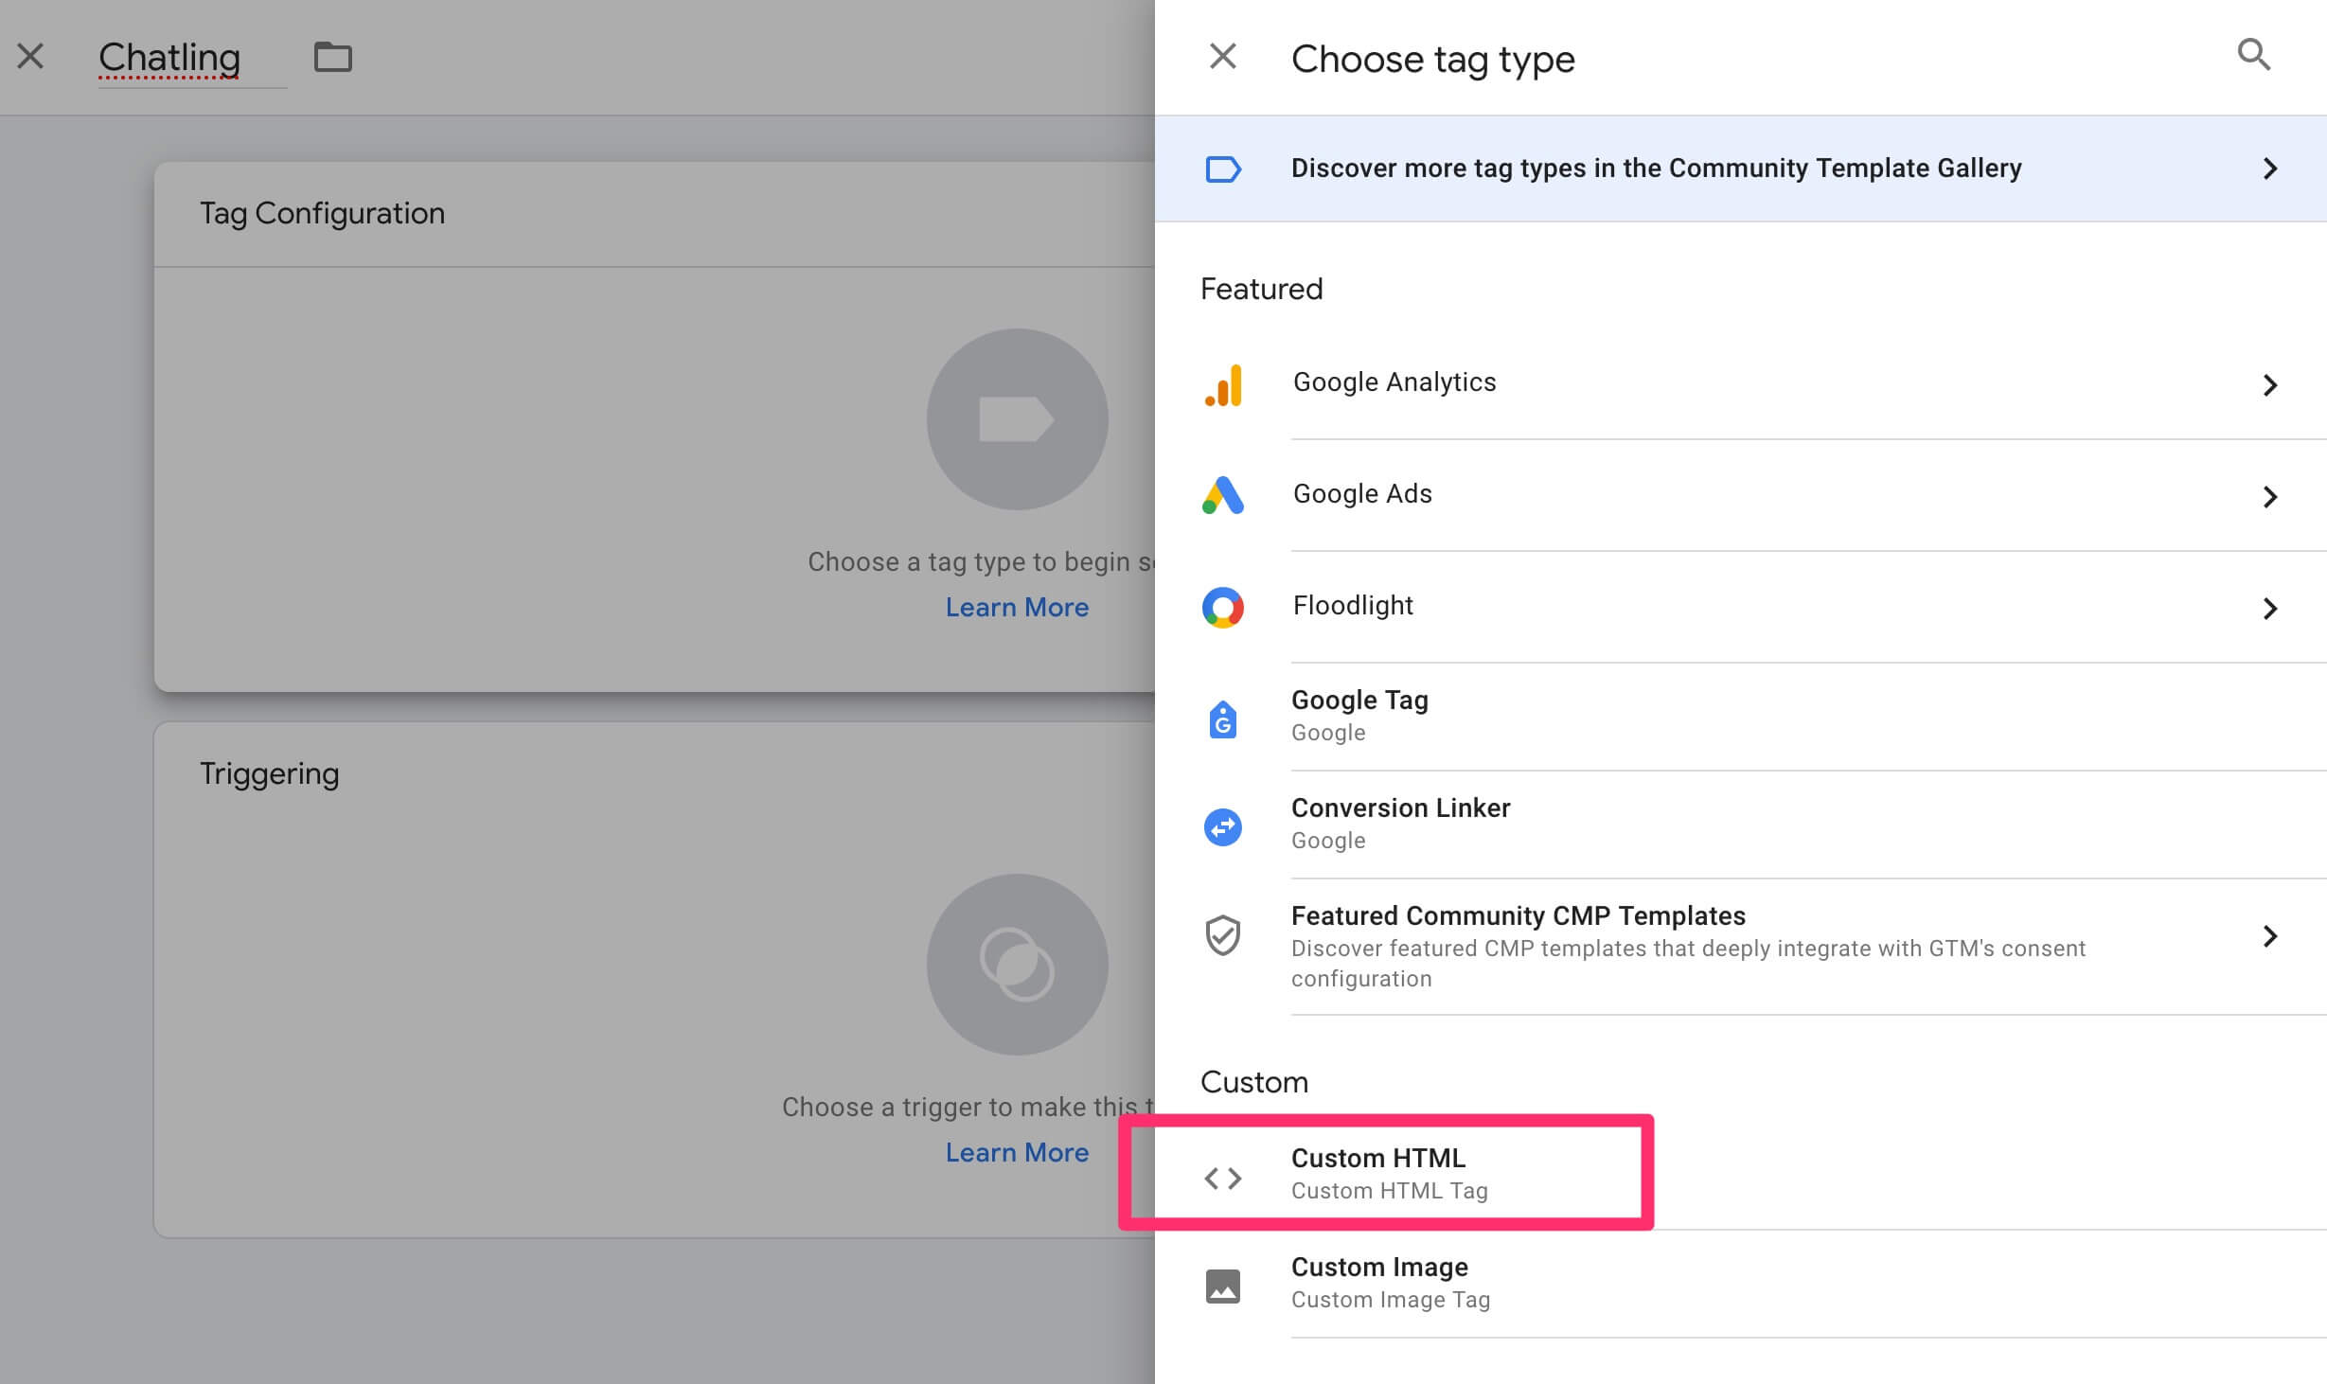Click the Community Template Gallery tag icon
Screen dimensions: 2327x1384
pyautogui.click(x=1222, y=169)
